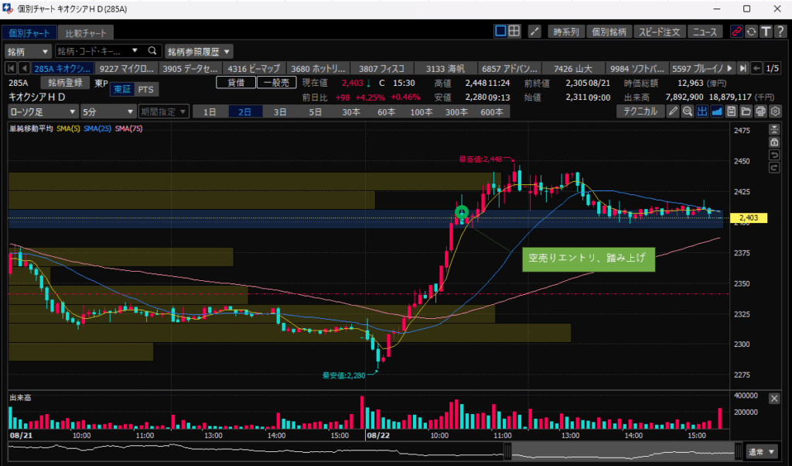Select the 9227 マイクロ stock tab

coord(126,68)
